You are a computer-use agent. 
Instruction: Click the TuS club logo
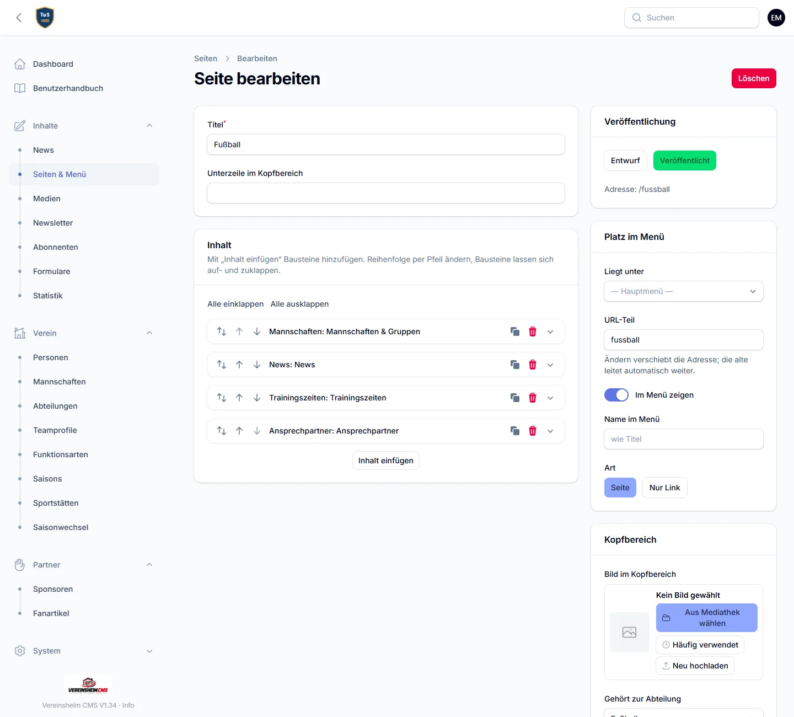pyautogui.click(x=45, y=18)
